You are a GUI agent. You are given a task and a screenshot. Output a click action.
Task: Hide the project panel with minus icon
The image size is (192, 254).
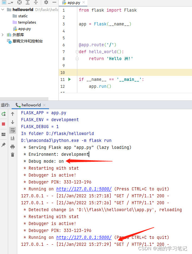54,2
